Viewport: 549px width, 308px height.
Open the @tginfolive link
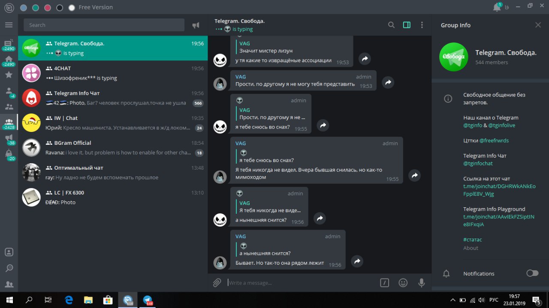coord(502,125)
